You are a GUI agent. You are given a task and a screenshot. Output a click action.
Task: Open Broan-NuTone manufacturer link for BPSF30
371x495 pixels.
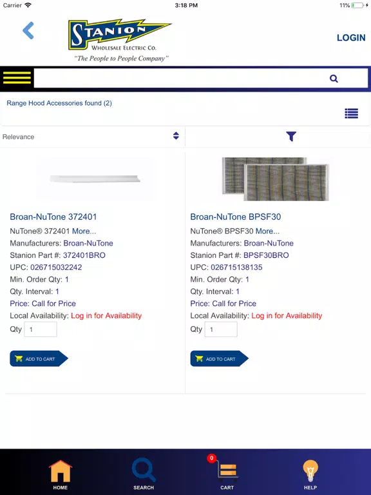pos(269,243)
